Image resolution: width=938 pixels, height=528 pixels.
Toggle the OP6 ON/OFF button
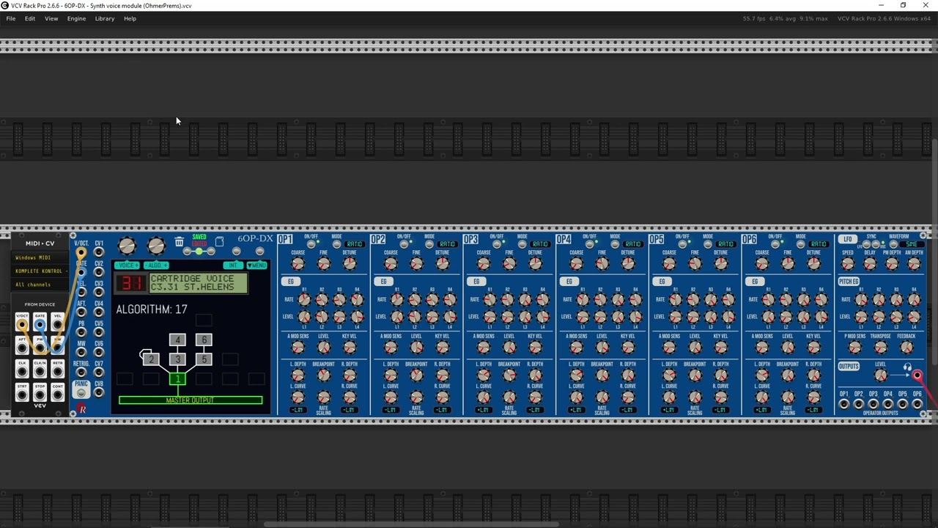tap(775, 244)
